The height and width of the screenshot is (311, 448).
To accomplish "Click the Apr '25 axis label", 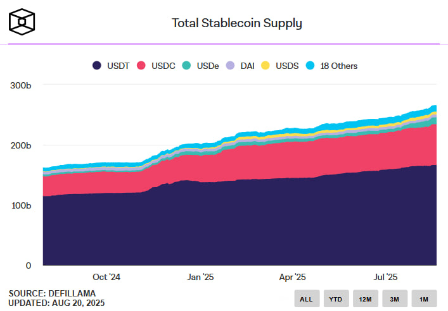I will 293,277.
